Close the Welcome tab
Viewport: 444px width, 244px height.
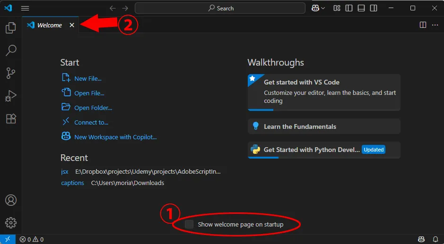click(x=72, y=25)
